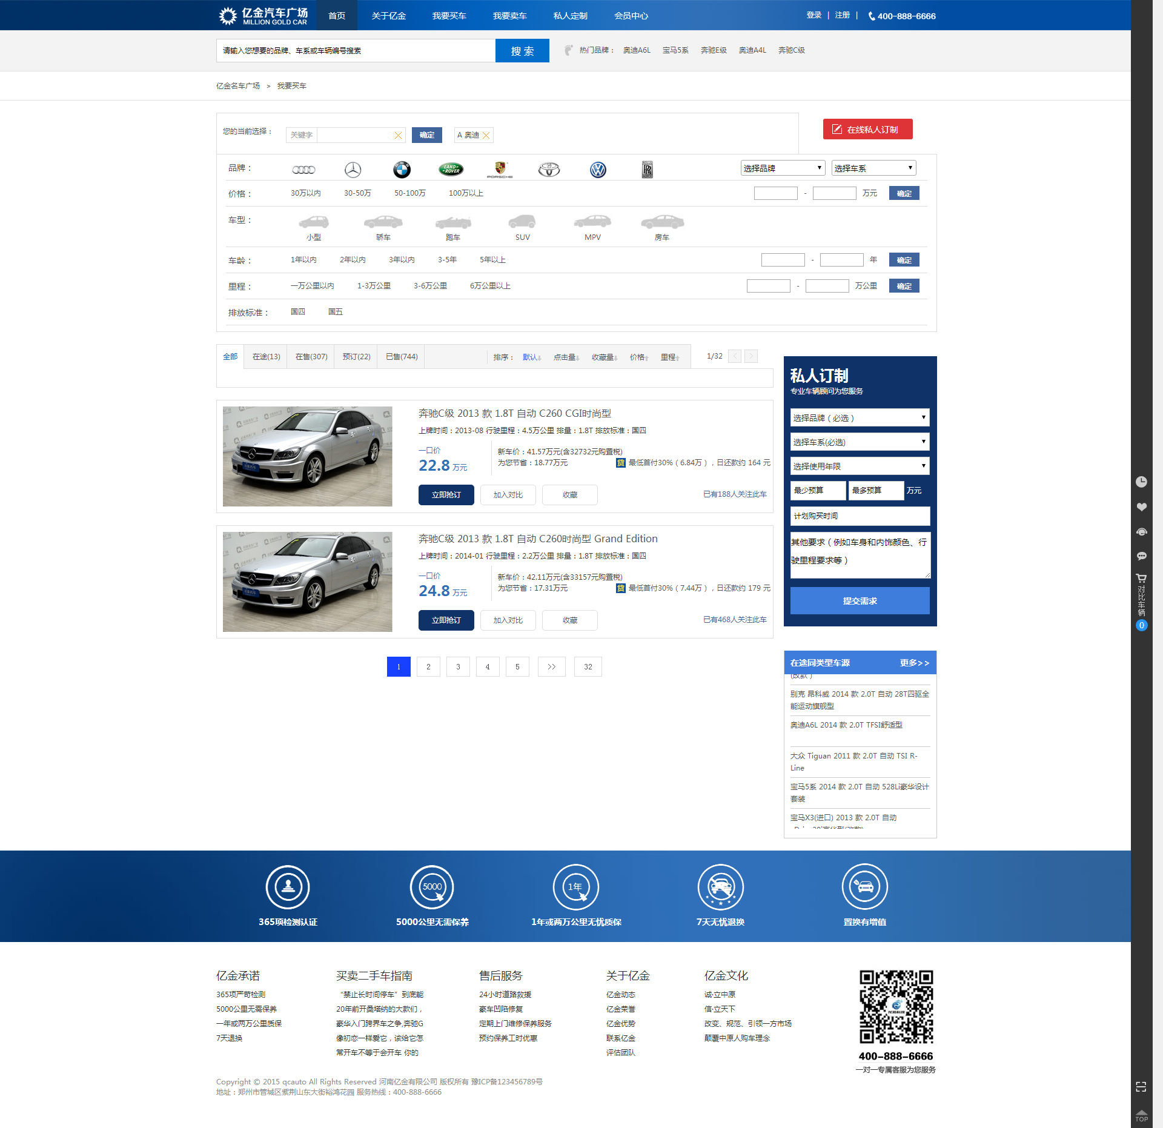Expand the 选择使用年限 dropdown
The height and width of the screenshot is (1128, 1163).
click(x=860, y=466)
